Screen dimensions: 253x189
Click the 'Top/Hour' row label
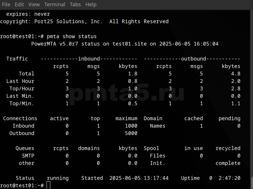[x=22, y=89]
